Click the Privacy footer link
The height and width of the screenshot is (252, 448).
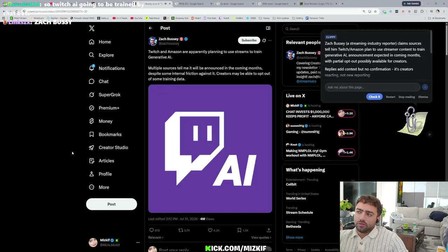(301, 250)
